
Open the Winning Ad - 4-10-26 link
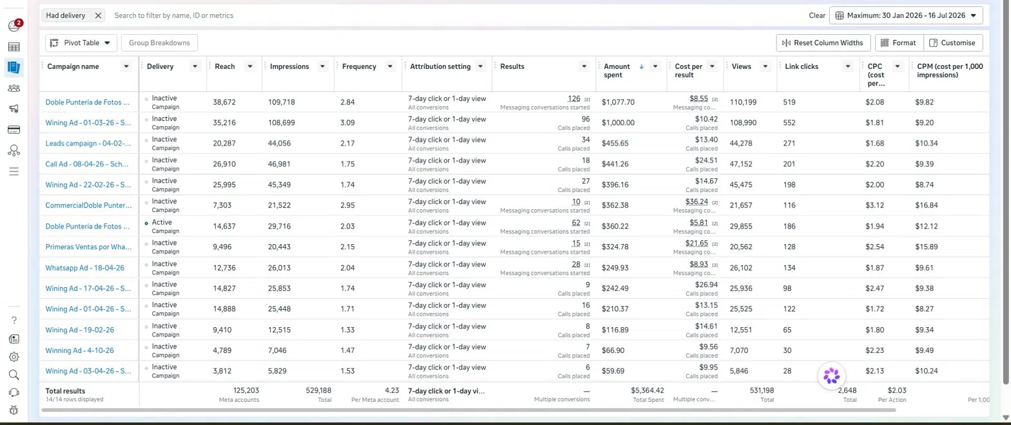[79, 350]
